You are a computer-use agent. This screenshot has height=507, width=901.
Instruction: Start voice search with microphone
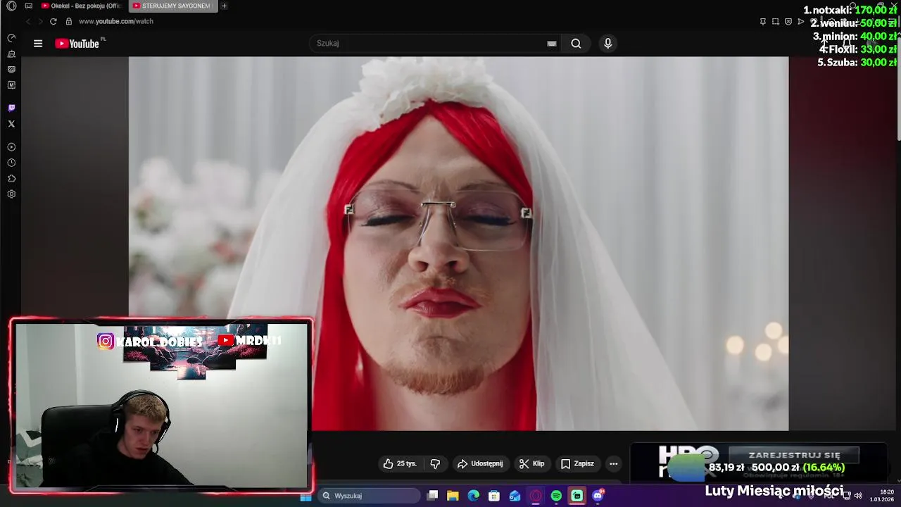608,44
